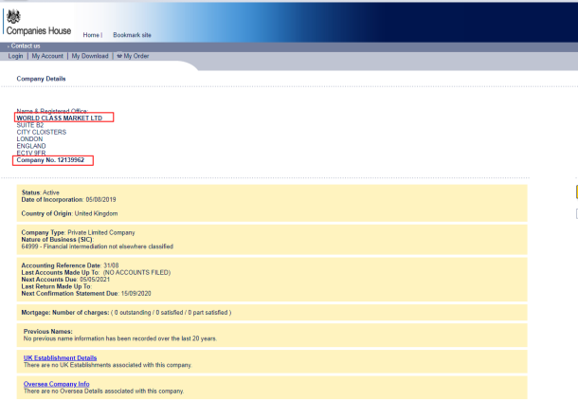Open the Home link
The height and width of the screenshot is (401, 578).
[x=91, y=35]
